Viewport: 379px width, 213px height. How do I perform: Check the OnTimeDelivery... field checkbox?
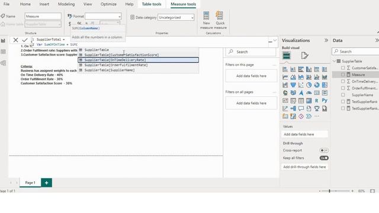click(343, 82)
